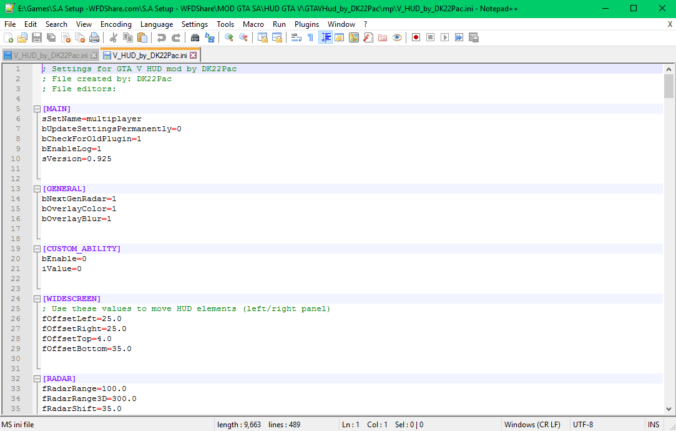Image resolution: width=676 pixels, height=431 pixels.
Task: Undo the last edit with the Undo arrow
Action: tap(161, 37)
